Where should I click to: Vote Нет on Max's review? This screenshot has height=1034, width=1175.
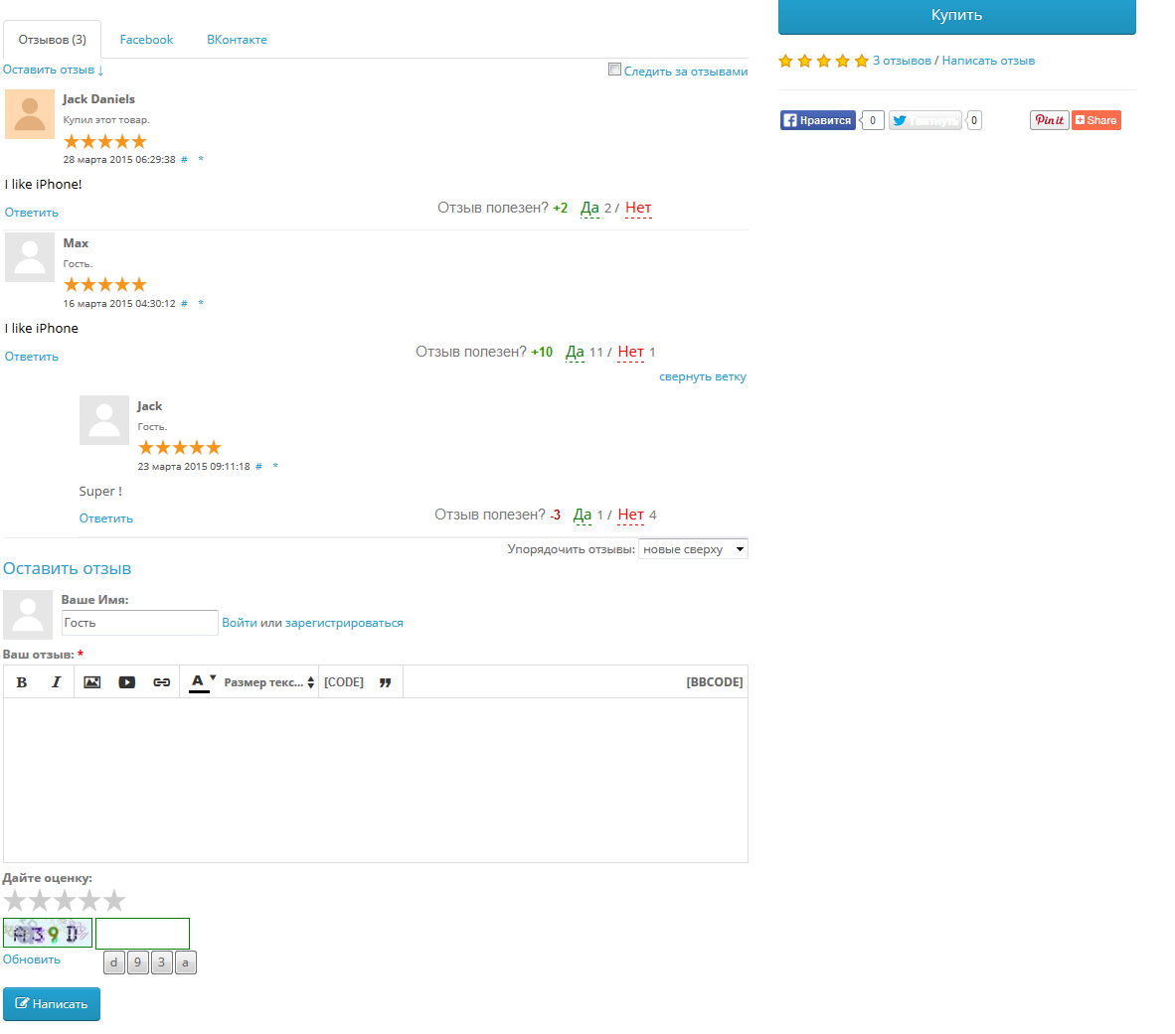[630, 352]
